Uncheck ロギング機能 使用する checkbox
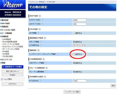 pyautogui.click(x=74, y=42)
